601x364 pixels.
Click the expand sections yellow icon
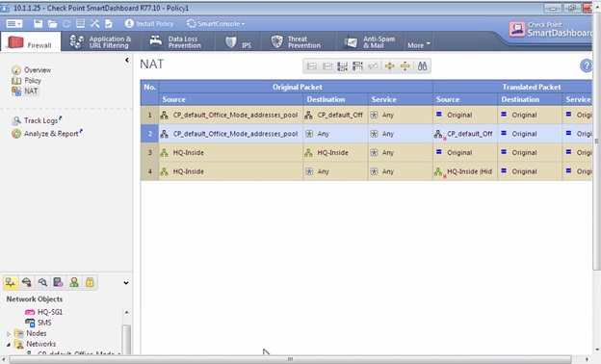point(405,66)
